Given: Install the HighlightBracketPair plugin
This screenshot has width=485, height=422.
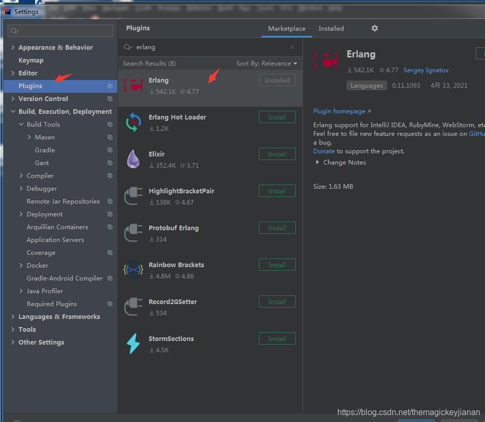Looking at the screenshot, I should coord(277,191).
